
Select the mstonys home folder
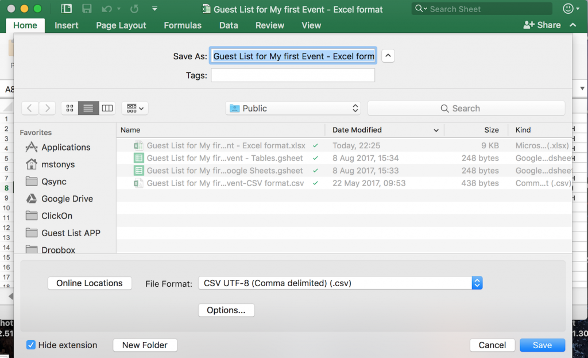tap(51, 164)
